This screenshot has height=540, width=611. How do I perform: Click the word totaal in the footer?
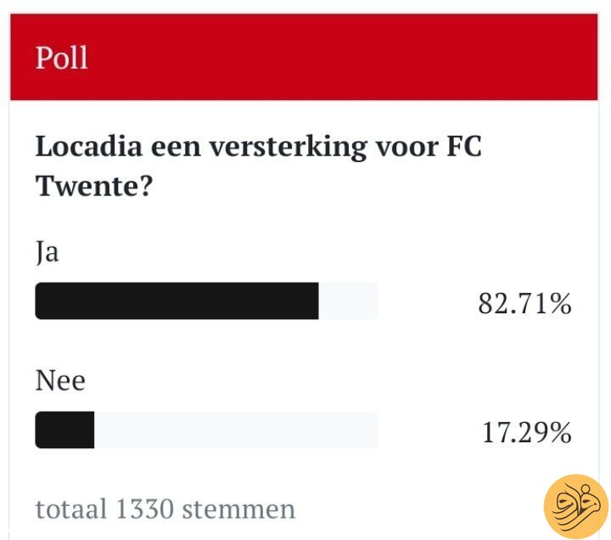(71, 509)
